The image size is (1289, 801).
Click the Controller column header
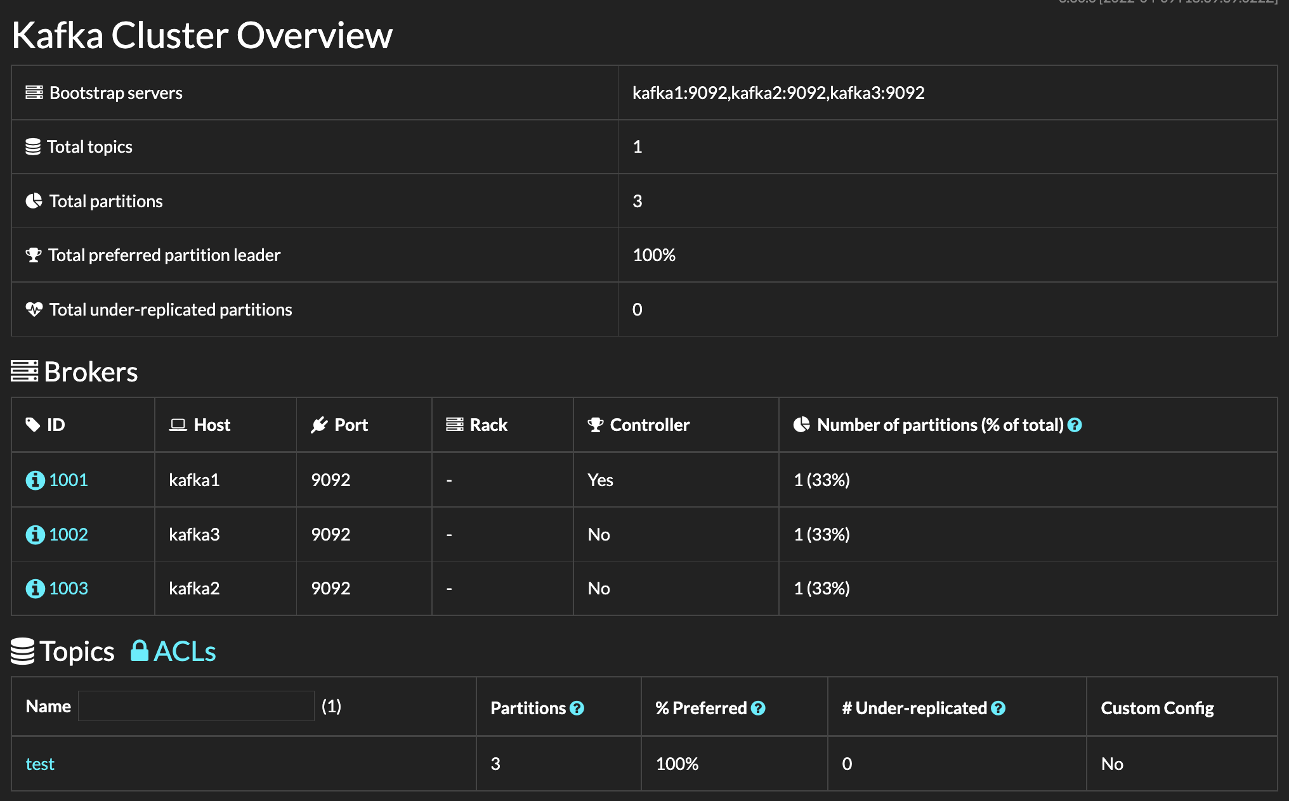(x=649, y=425)
